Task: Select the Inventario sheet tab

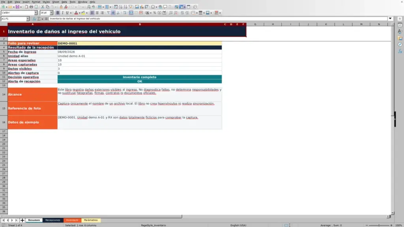Action: click(72, 220)
